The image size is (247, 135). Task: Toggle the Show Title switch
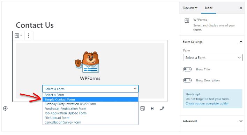187,69
